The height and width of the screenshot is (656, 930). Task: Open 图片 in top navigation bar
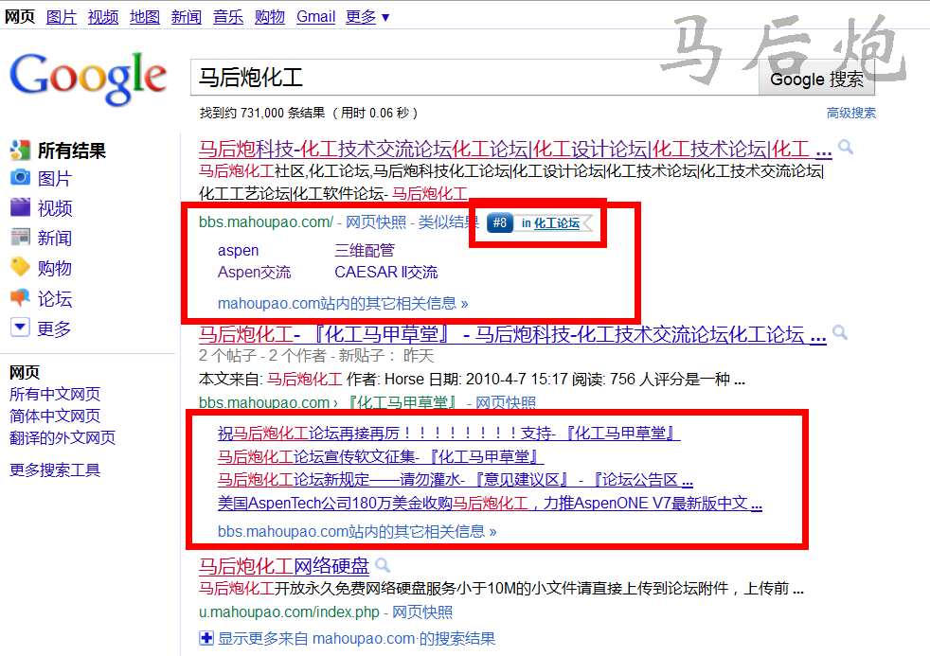[x=62, y=17]
